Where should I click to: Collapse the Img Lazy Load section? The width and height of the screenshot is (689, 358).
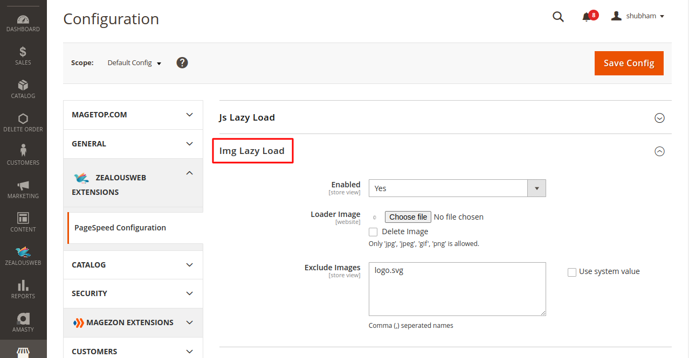pos(659,151)
